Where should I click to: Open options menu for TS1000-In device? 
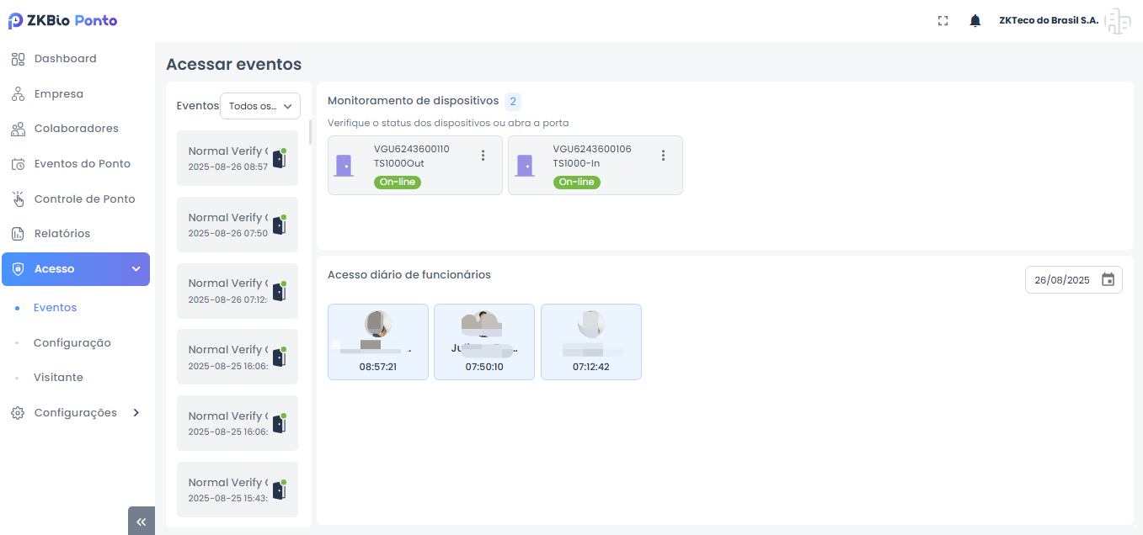click(x=663, y=156)
